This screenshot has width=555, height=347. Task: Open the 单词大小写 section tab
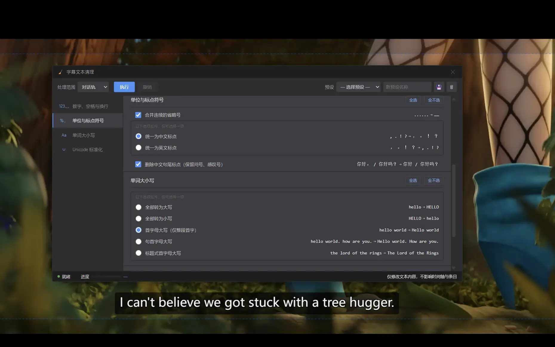pos(88,135)
